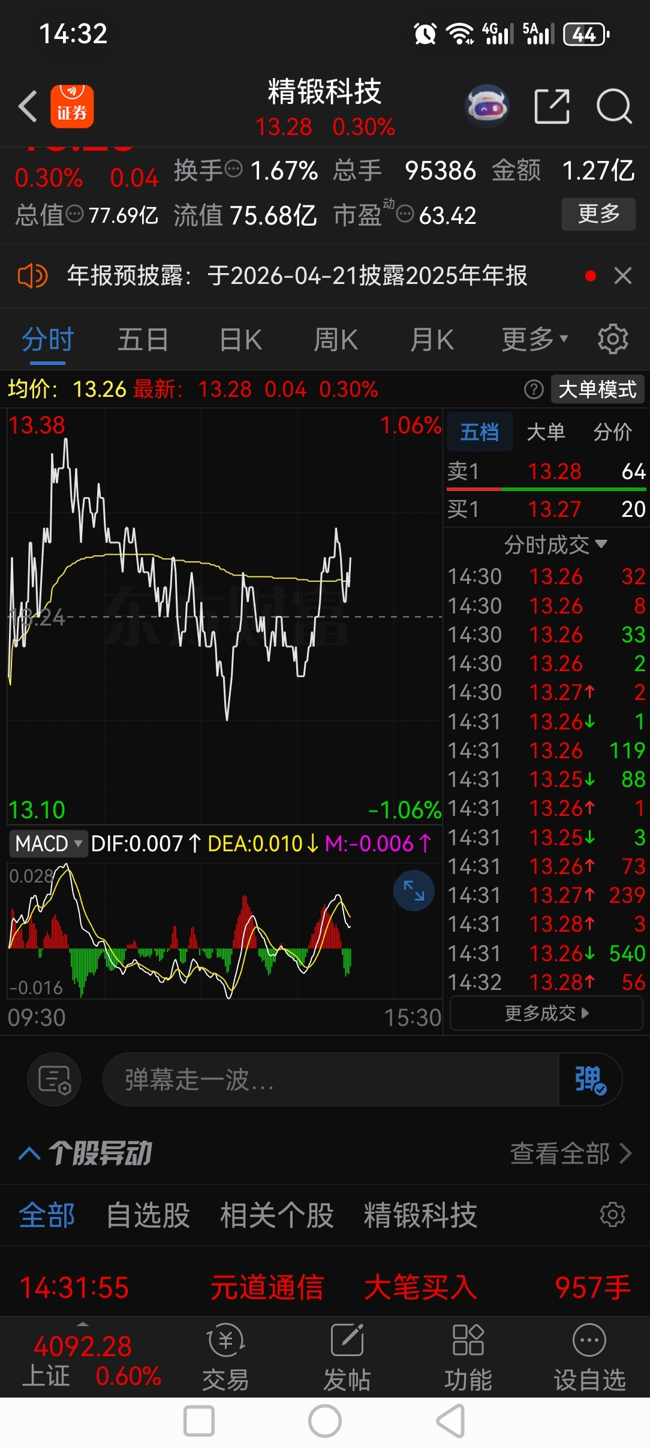This screenshot has width=650, height=1448.
Task: Tap the 买1 13.27 order row
Action: tap(546, 509)
